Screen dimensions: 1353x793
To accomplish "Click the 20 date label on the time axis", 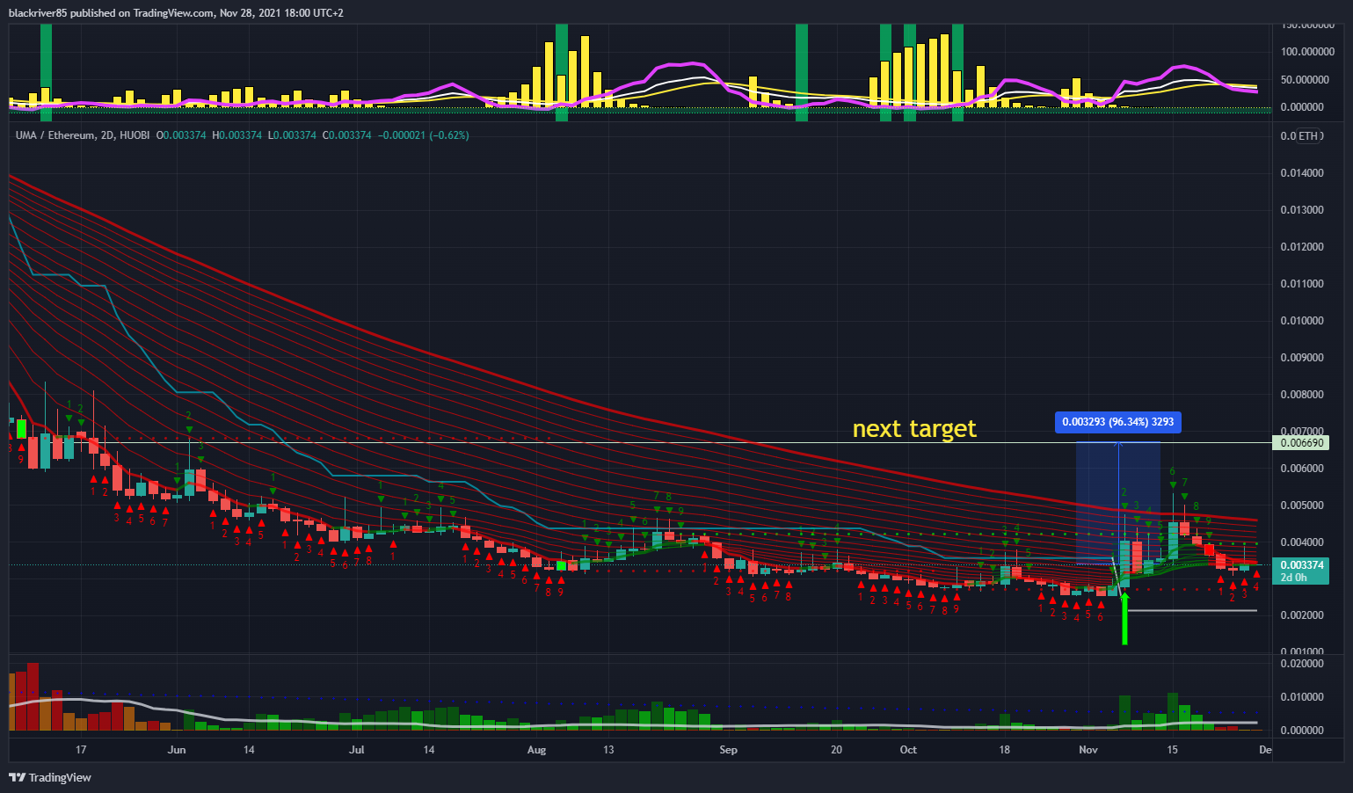I will (x=836, y=750).
